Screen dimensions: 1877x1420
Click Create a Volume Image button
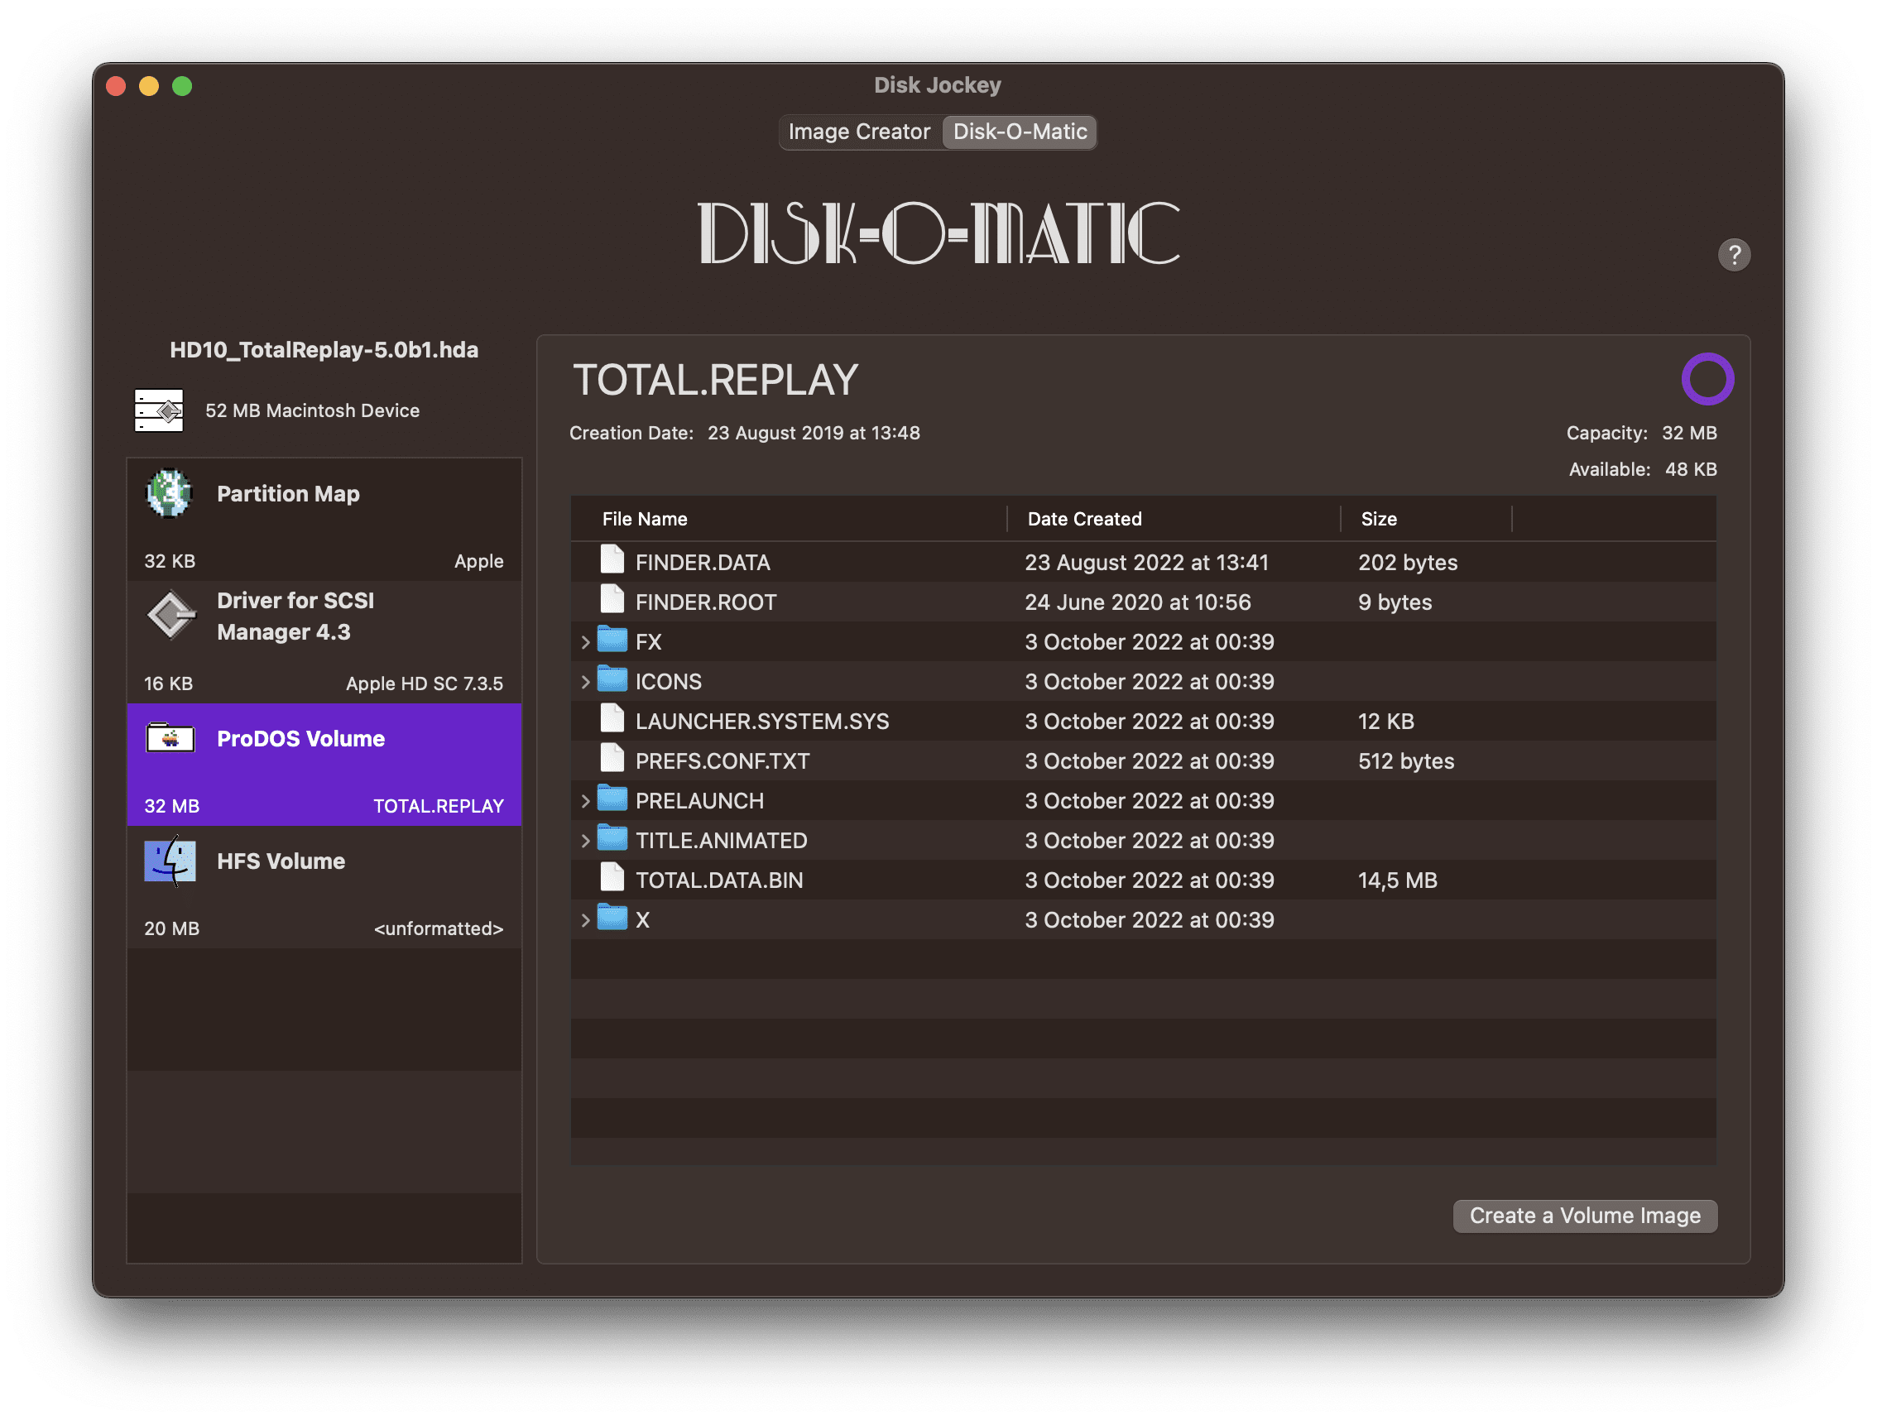[x=1584, y=1216]
